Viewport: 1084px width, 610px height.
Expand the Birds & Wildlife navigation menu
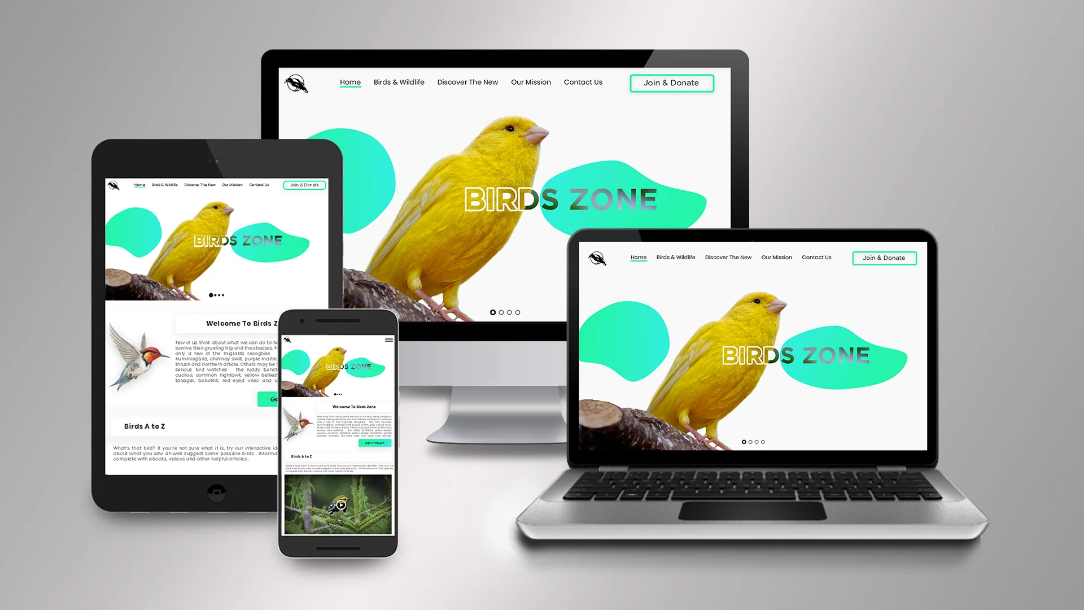[399, 82]
